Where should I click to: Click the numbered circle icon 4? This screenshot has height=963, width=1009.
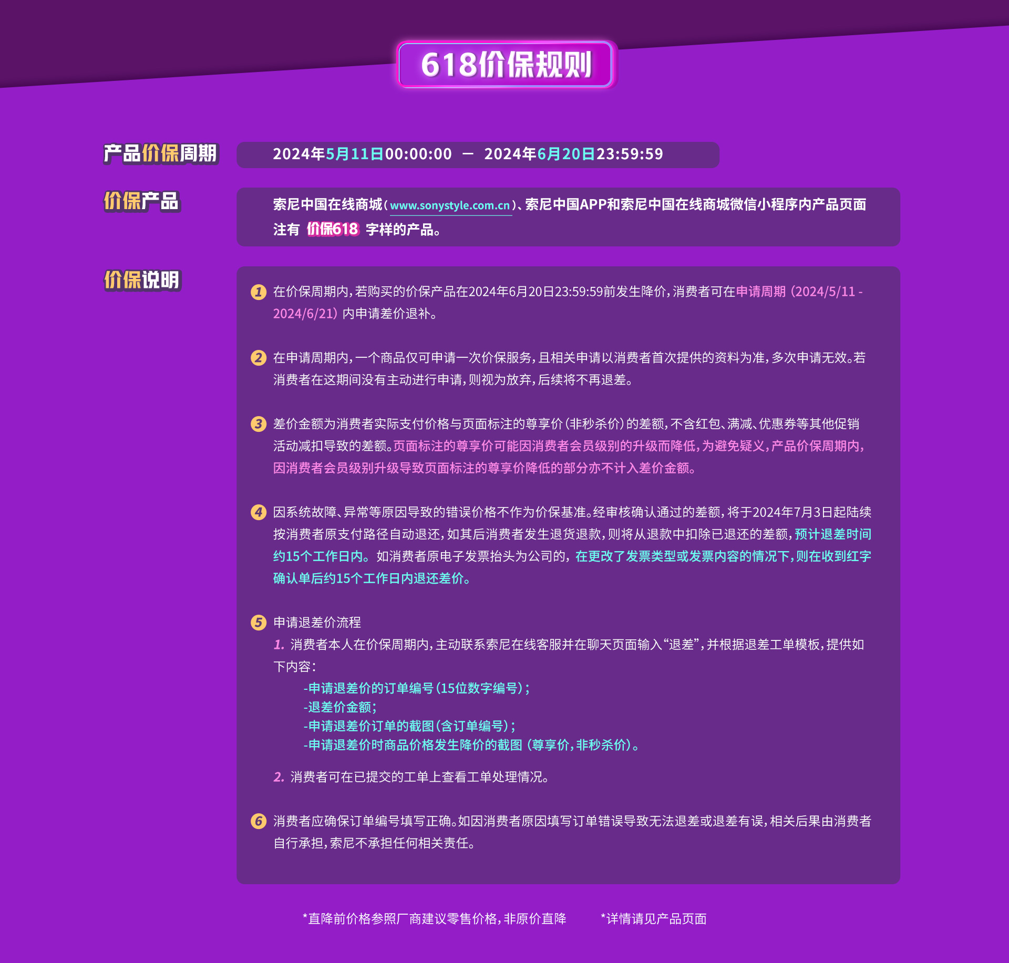pos(258,512)
